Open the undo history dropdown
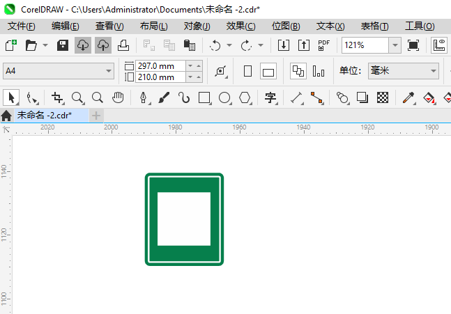The width and height of the screenshot is (451, 314). 229,45
